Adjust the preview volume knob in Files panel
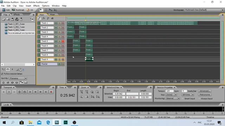Screen dimensions: 225x126 coord(20,69)
